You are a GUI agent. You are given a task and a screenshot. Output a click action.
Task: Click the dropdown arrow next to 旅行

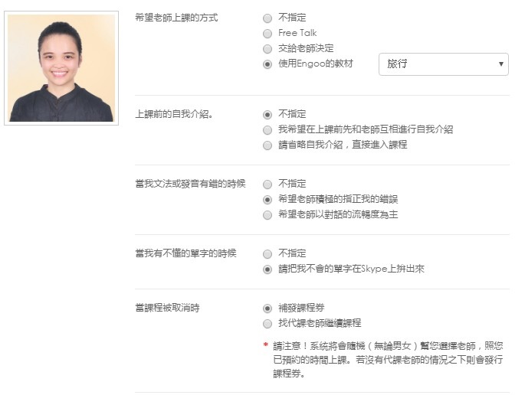(501, 64)
